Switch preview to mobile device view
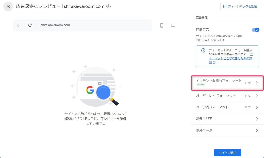Viewport: 264px width, 158px height. [x=162, y=25]
